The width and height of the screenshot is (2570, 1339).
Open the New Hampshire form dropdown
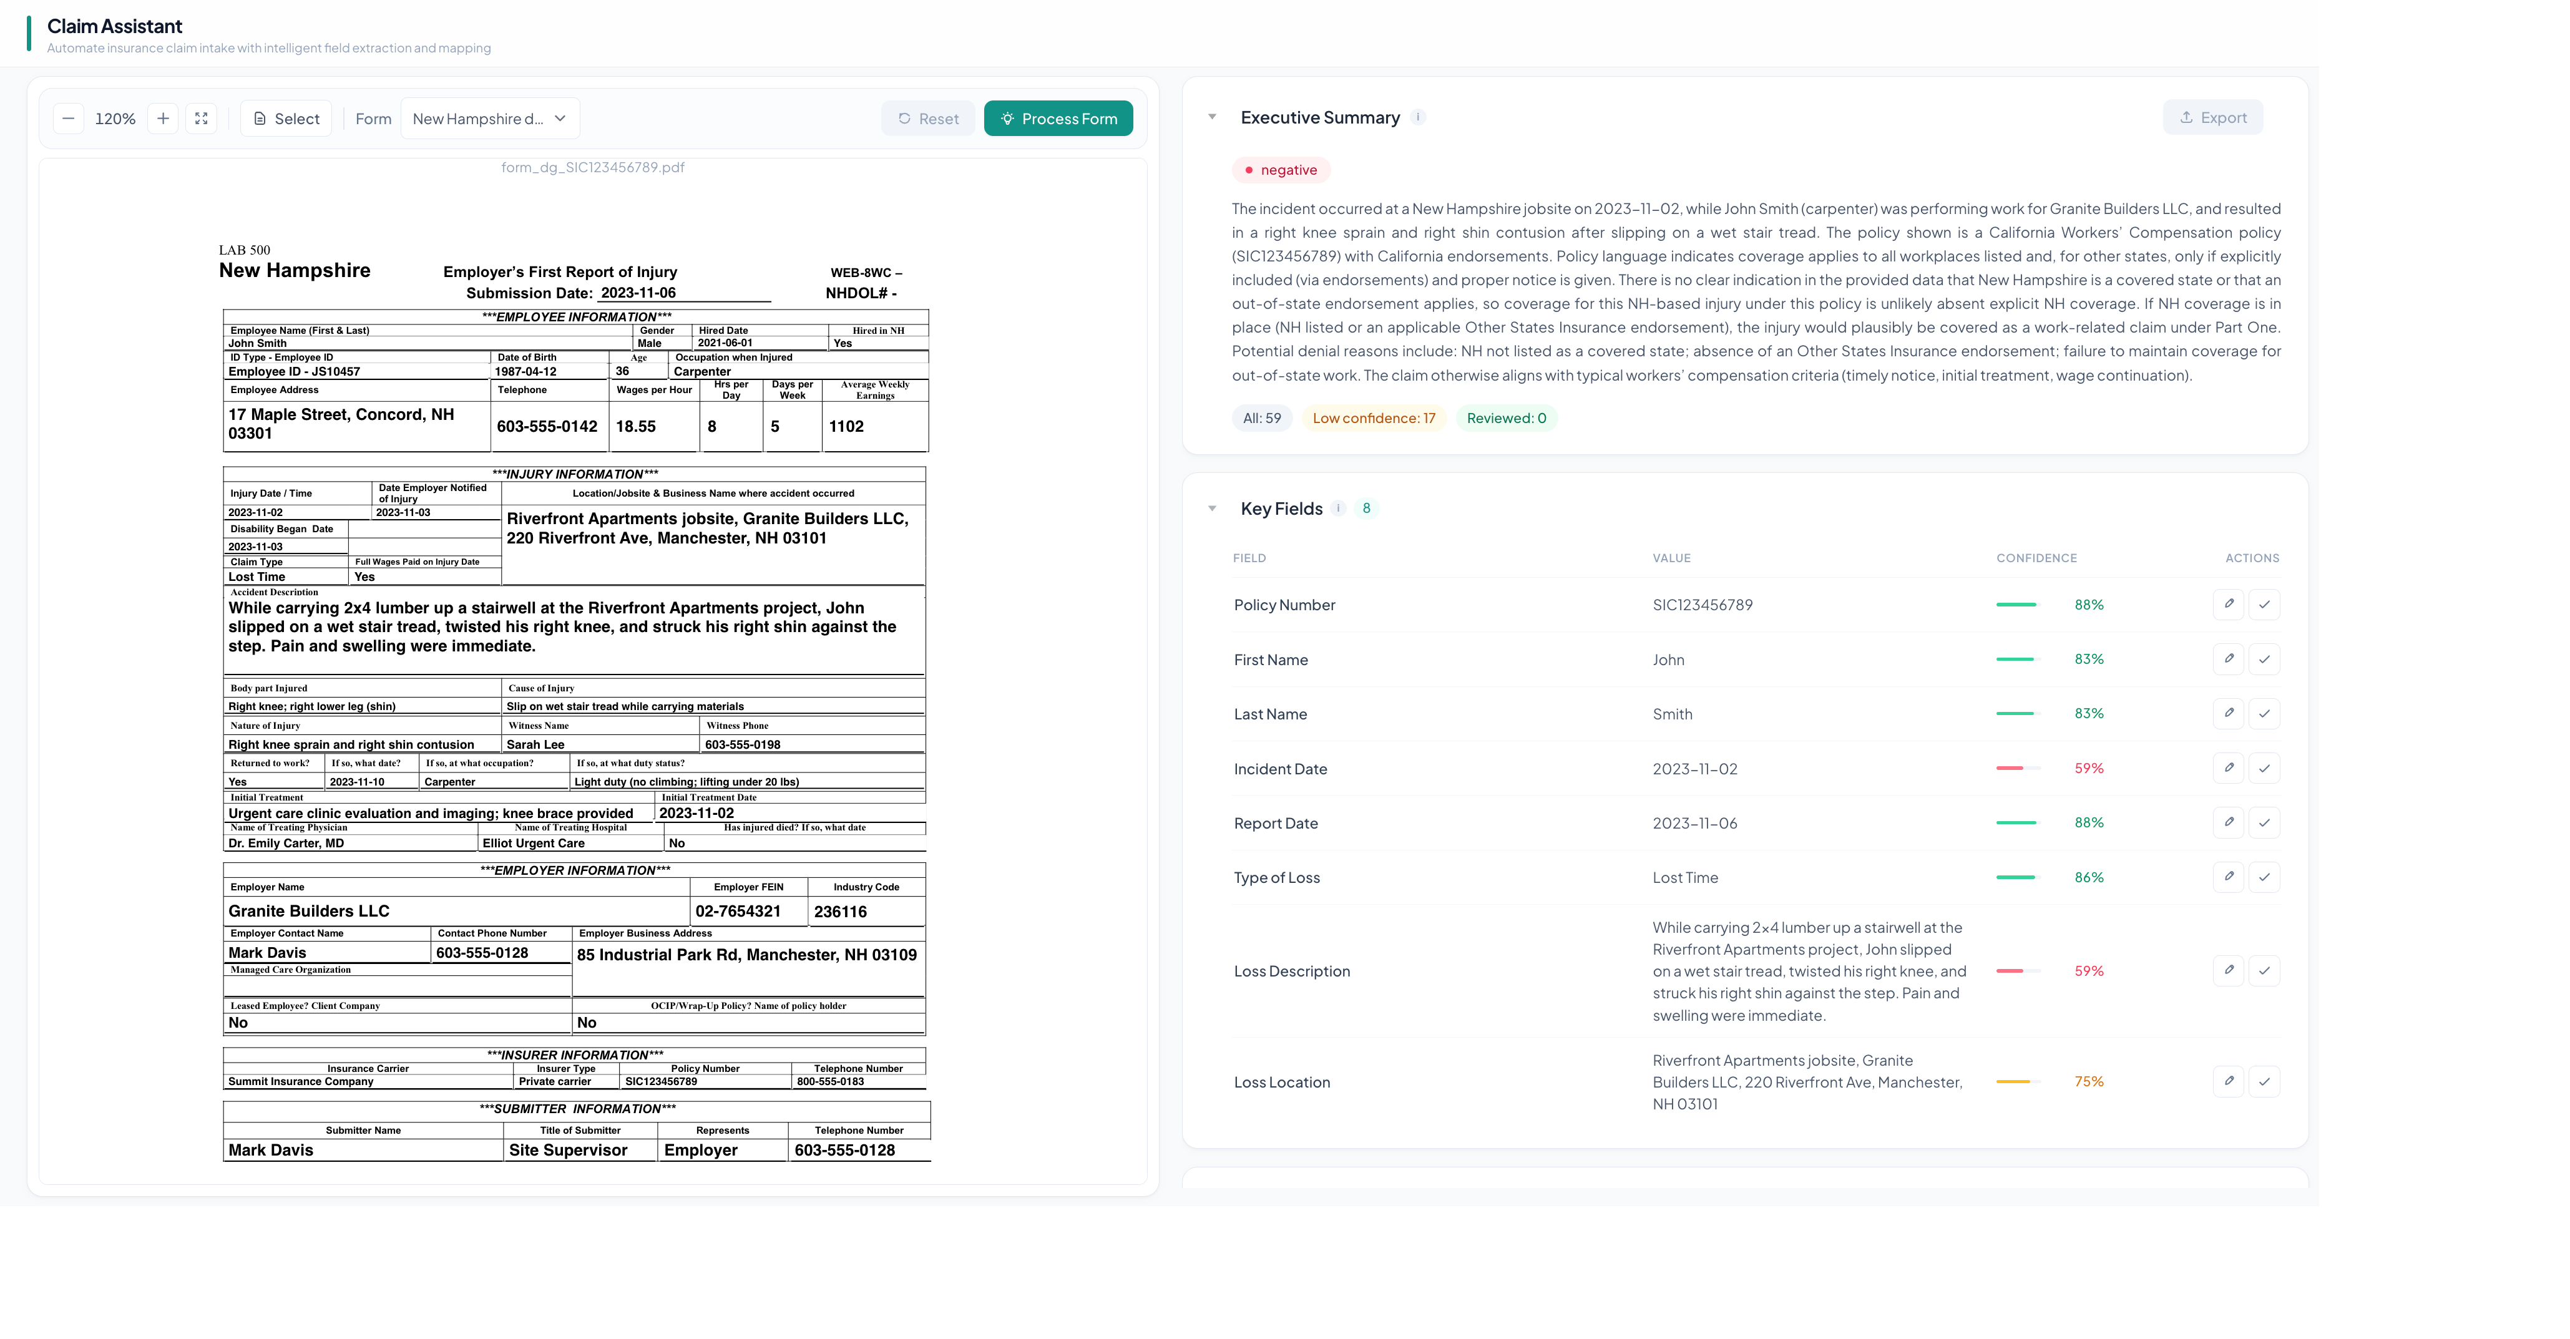click(490, 119)
